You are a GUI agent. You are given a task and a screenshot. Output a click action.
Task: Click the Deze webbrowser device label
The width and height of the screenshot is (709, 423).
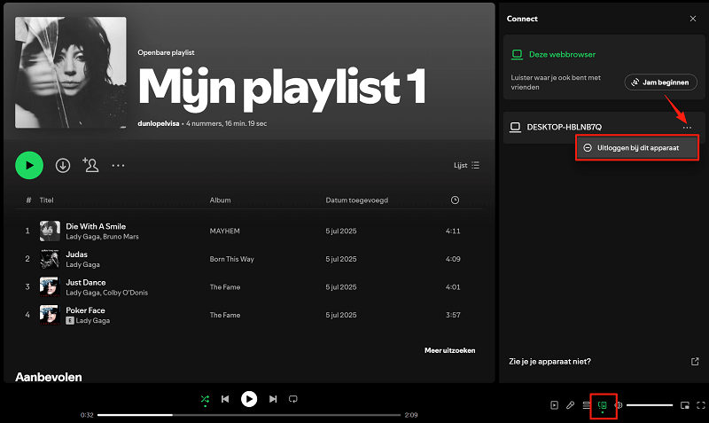[x=562, y=54]
